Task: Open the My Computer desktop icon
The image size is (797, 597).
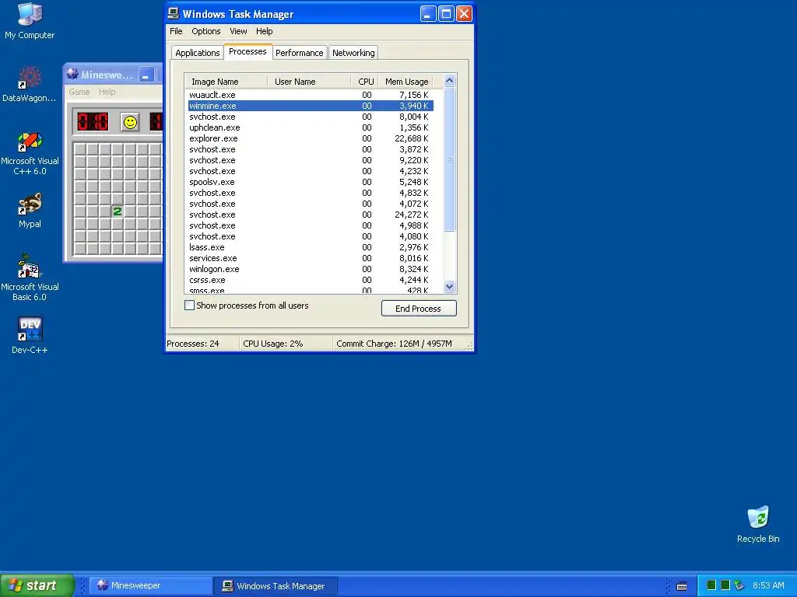Action: pyautogui.click(x=30, y=21)
